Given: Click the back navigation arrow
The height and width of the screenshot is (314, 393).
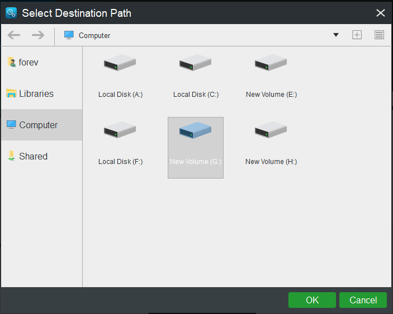Looking at the screenshot, I should (14, 35).
